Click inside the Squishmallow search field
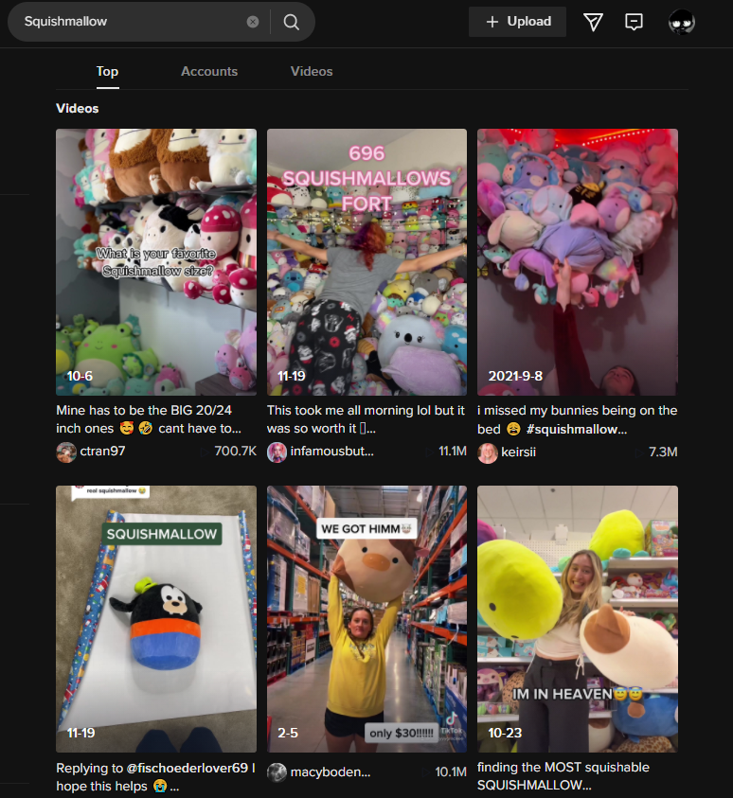Viewport: 733px width, 798px height. pos(133,22)
